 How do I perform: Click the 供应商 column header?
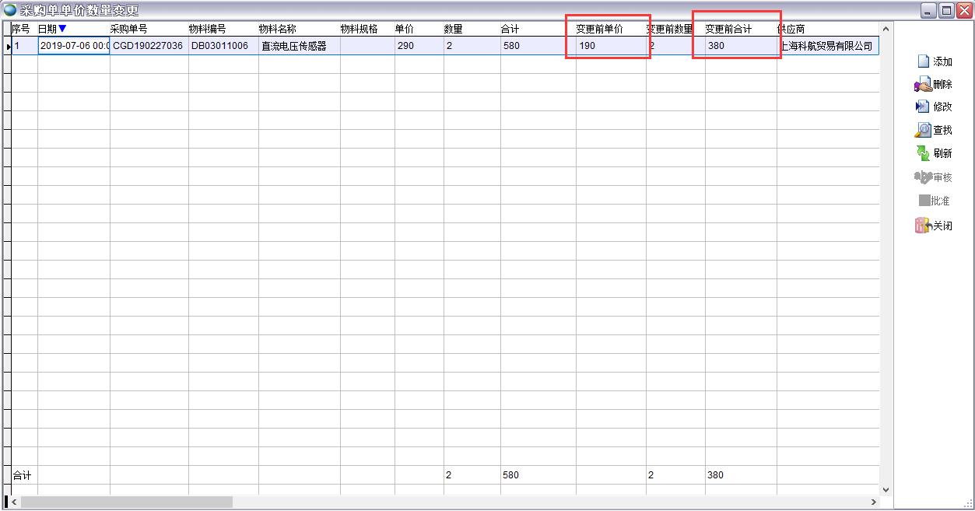[791, 29]
